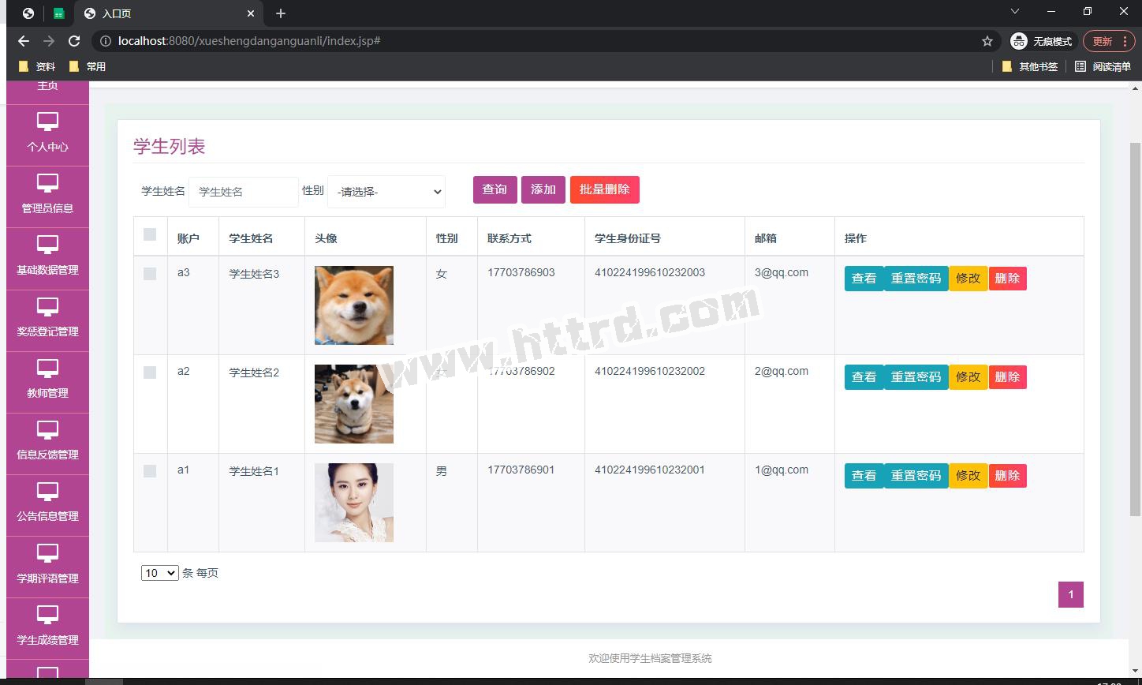Click 信息反馈管理 sidebar icon
The width and height of the screenshot is (1142, 685).
(48, 429)
